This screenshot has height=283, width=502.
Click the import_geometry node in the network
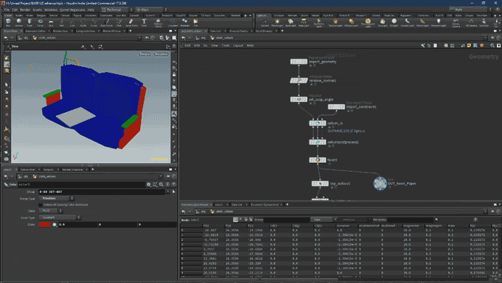[299, 62]
